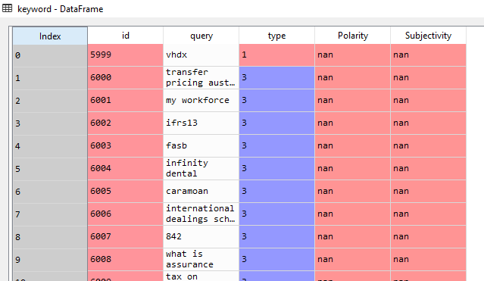The image size is (484, 281).
Task: Select the 'international dealings sch…' query cell
Action: pos(201,214)
